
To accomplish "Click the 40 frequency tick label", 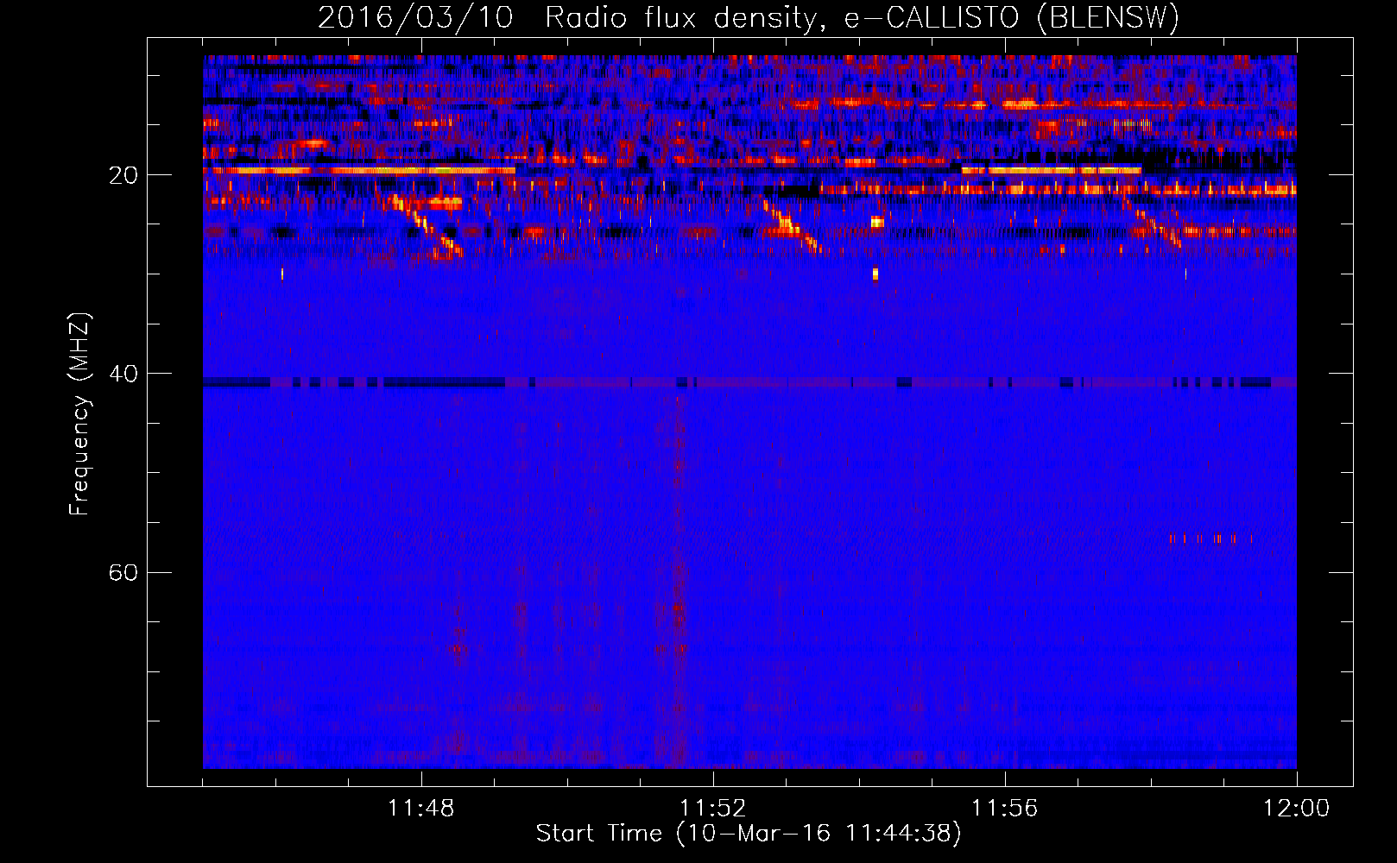I will click(x=123, y=374).
